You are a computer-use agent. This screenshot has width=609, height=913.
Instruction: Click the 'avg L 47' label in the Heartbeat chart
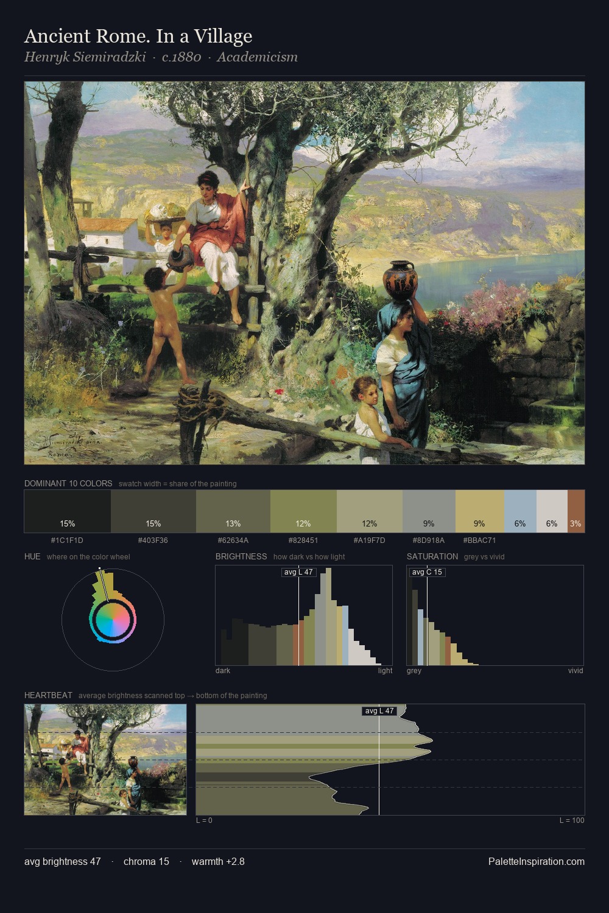coord(379,711)
